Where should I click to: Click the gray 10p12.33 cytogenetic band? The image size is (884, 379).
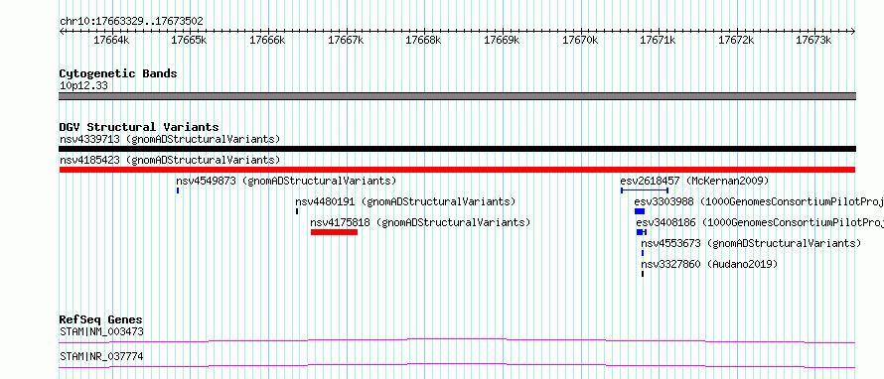(x=457, y=96)
